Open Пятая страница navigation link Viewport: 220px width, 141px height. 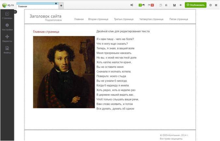(178, 19)
